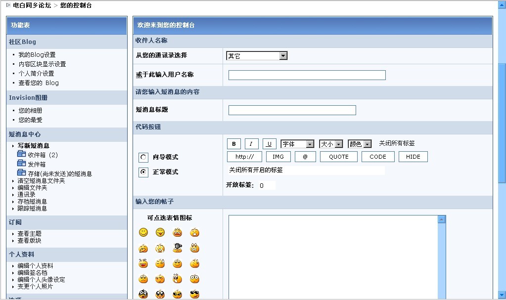The width and height of the screenshot is (506, 300).
Task: Insert the emoticon wearing sunglasses
Action: click(194, 294)
